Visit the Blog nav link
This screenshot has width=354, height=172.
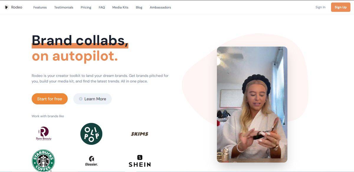pyautogui.click(x=139, y=7)
